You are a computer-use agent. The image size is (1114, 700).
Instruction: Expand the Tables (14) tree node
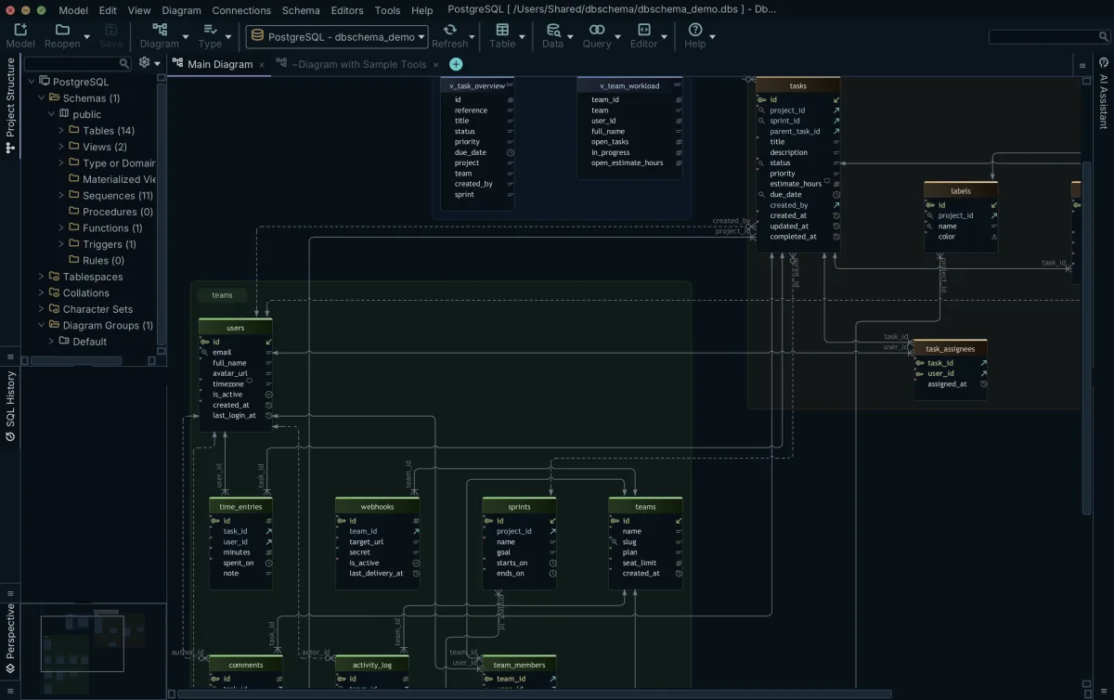pyautogui.click(x=61, y=131)
